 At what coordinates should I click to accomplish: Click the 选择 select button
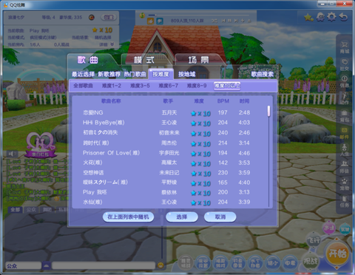tap(182, 217)
